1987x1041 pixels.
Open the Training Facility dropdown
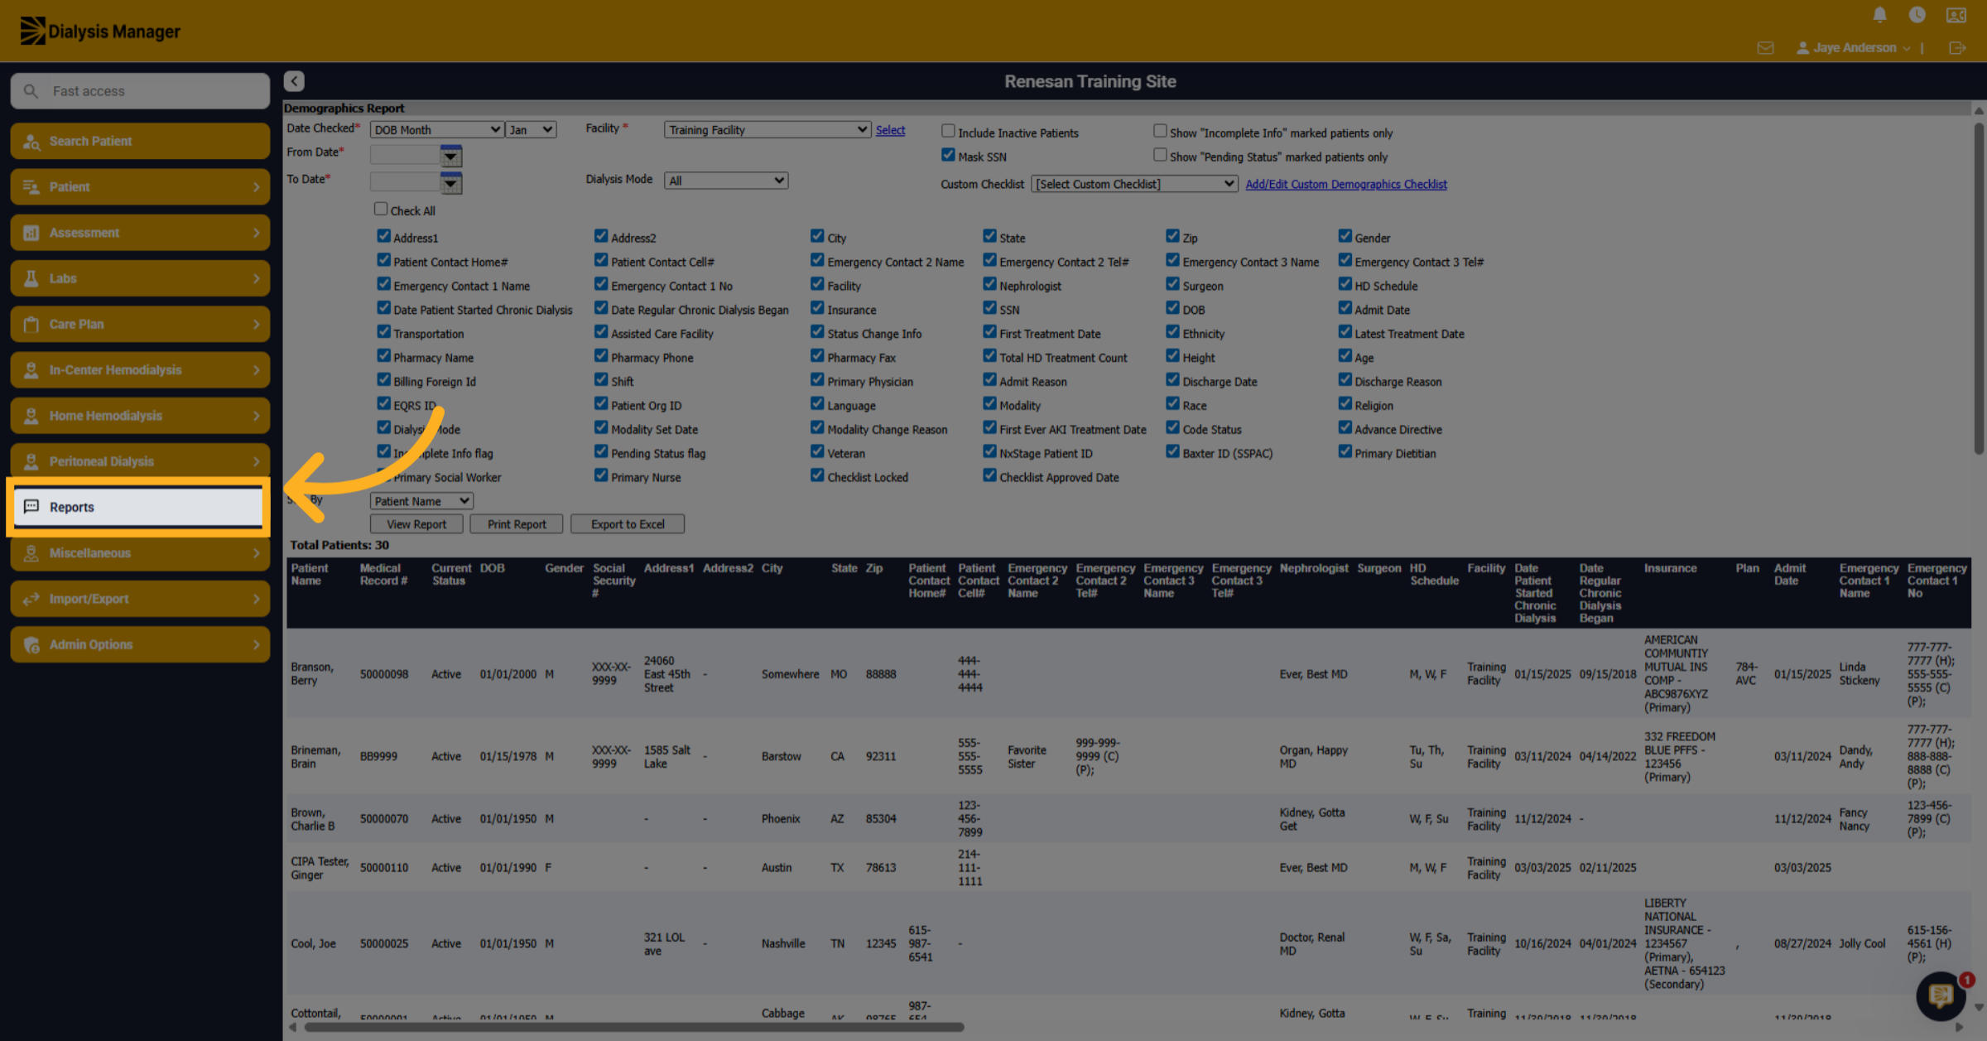[x=767, y=130]
